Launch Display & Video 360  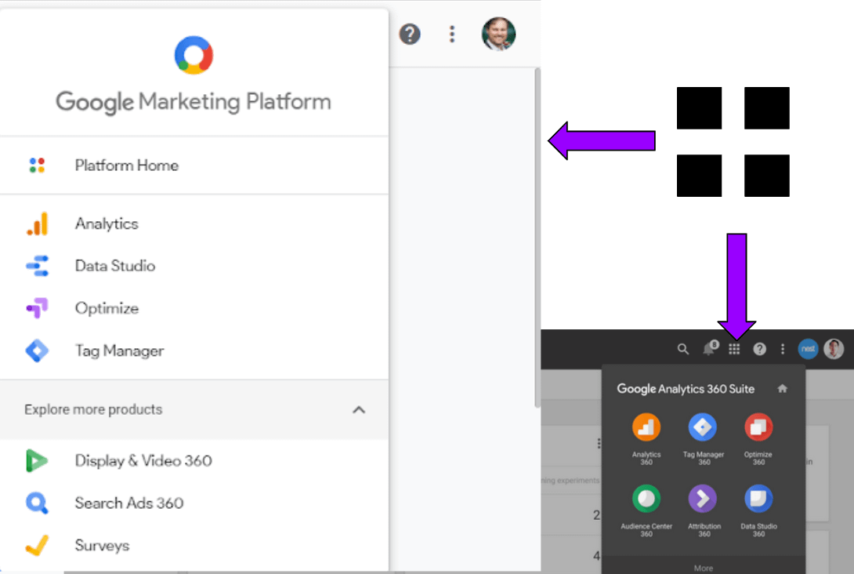pos(143,460)
